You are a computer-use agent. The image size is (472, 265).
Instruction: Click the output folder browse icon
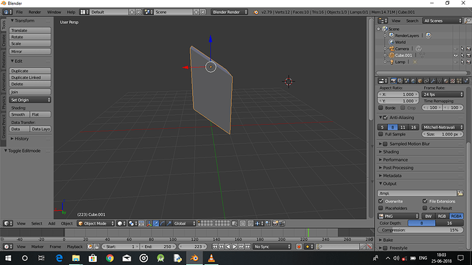(460, 193)
